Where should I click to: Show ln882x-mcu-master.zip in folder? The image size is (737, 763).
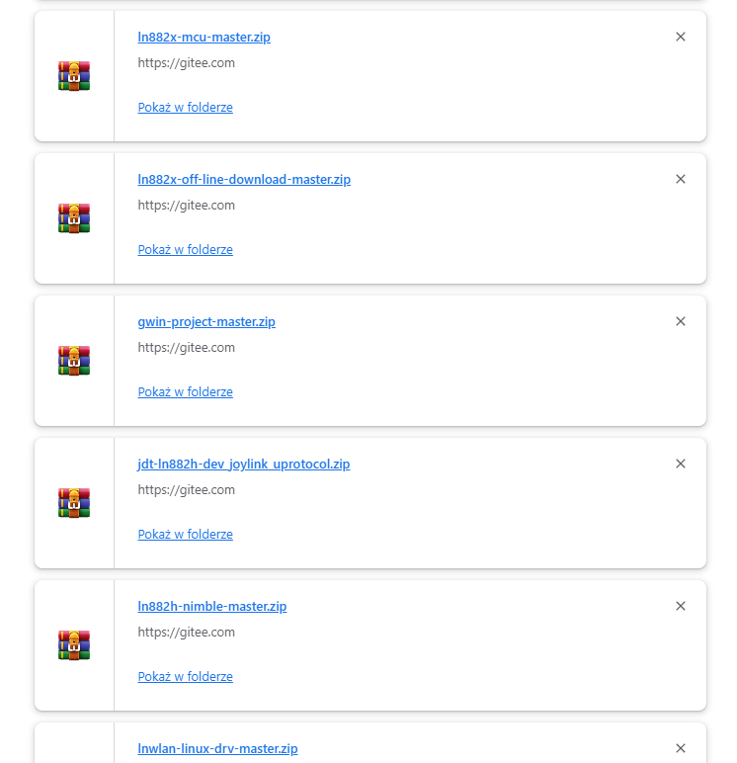186,108
